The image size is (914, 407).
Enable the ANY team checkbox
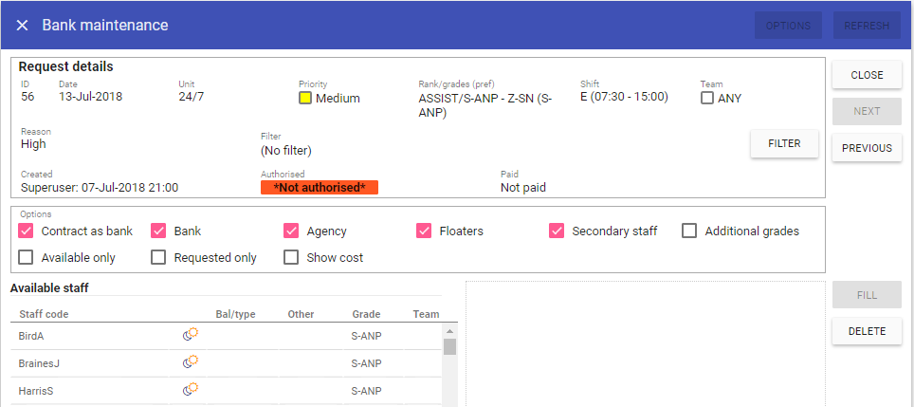707,98
